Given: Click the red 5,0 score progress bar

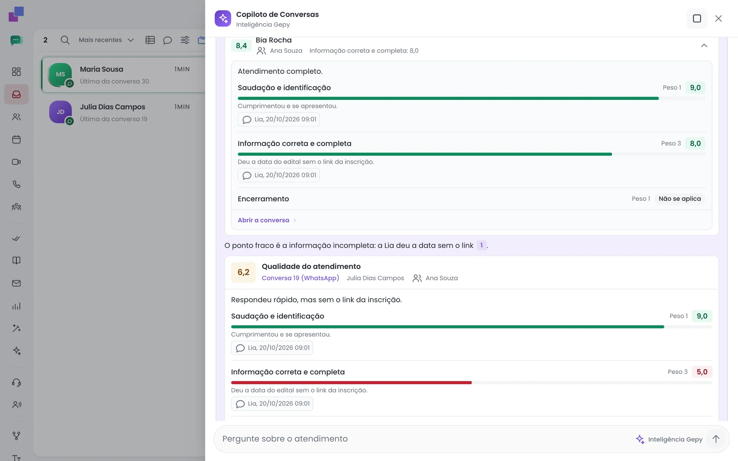Looking at the screenshot, I should pyautogui.click(x=472, y=382).
